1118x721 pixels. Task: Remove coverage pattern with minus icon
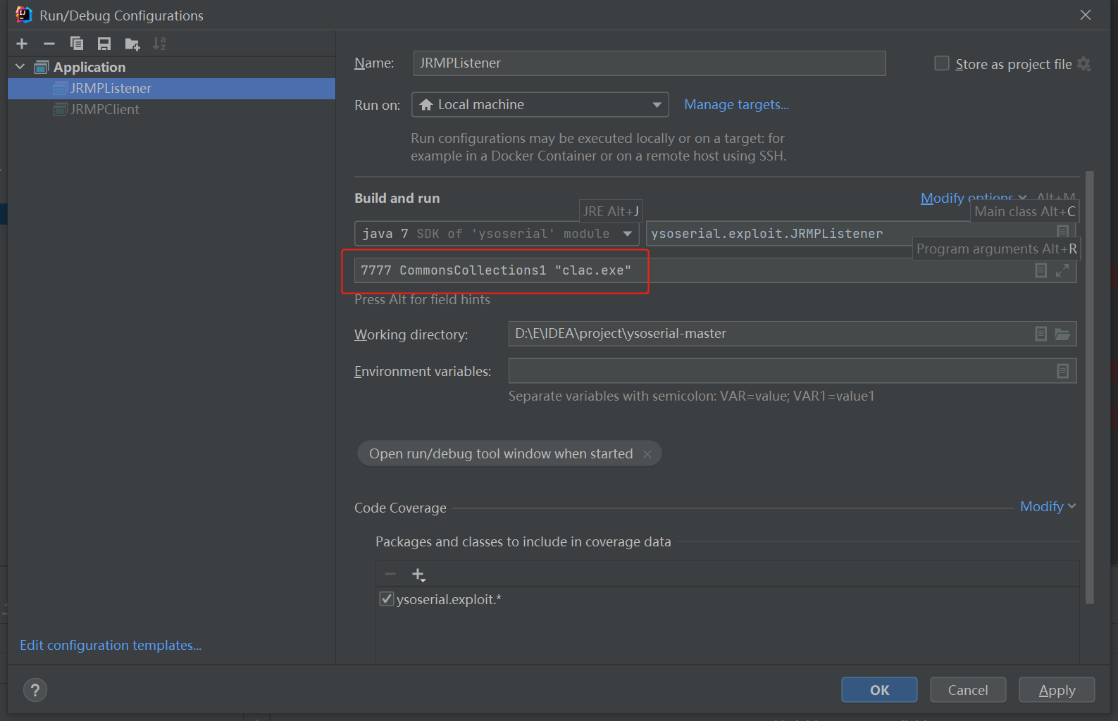click(390, 574)
